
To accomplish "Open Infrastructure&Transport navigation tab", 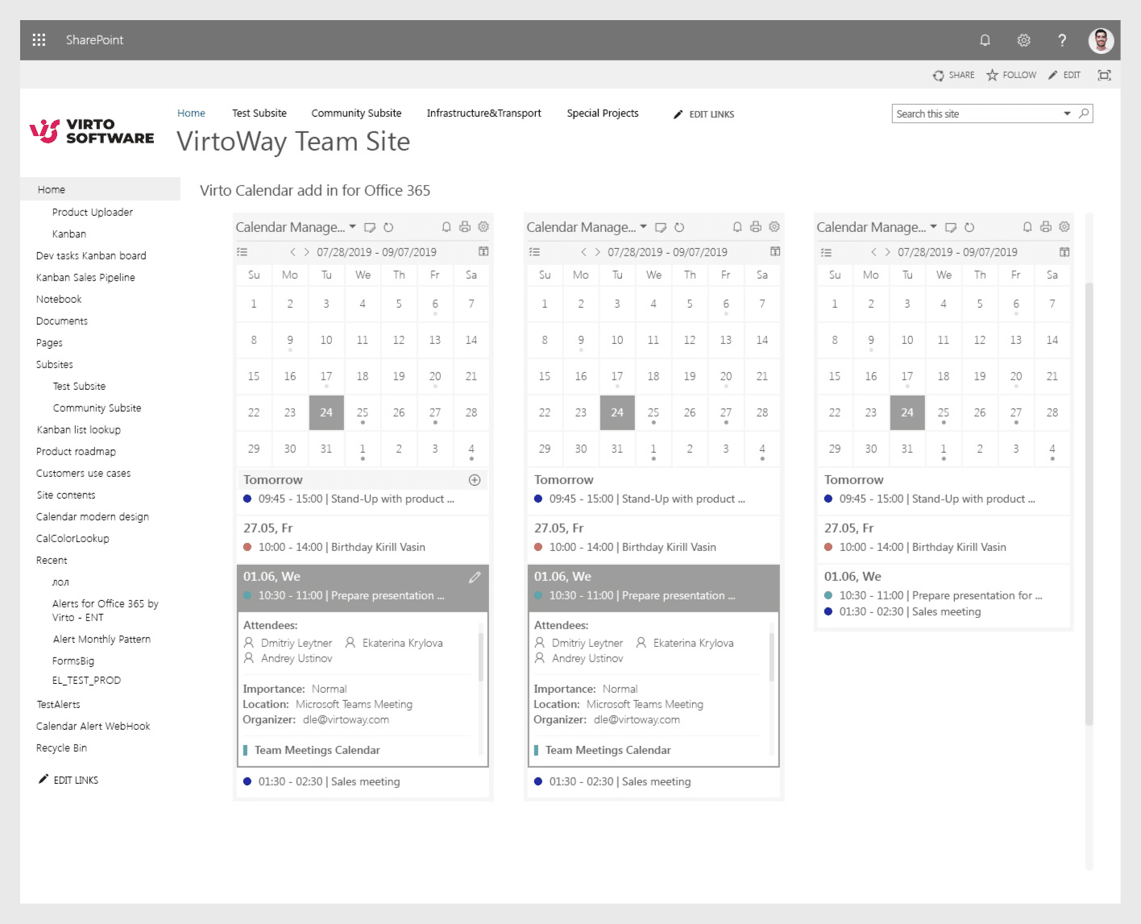I will point(483,114).
